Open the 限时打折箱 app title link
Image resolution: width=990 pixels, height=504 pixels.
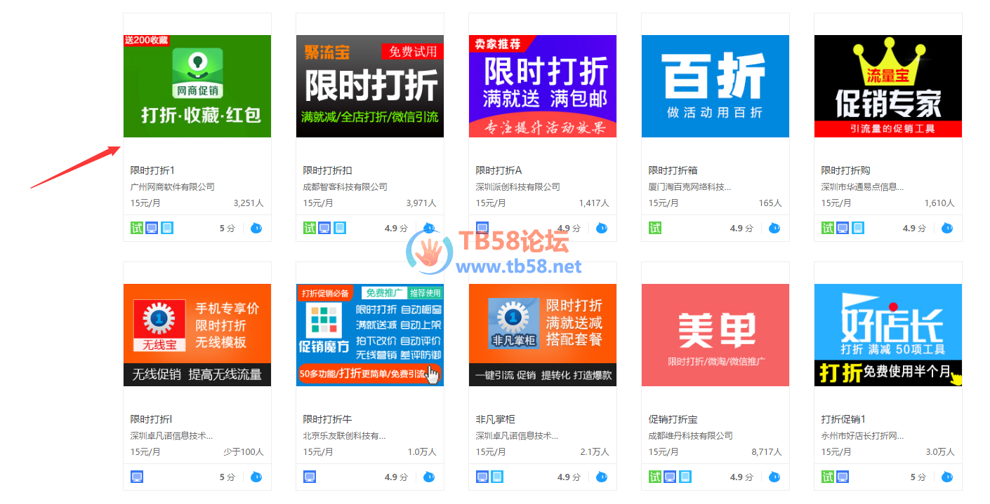[x=673, y=170]
